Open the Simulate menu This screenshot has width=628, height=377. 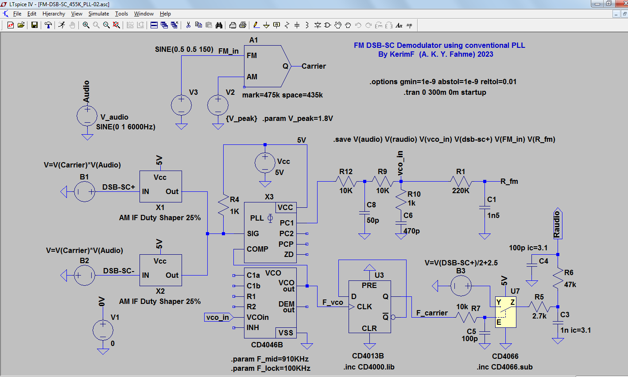[99, 14]
